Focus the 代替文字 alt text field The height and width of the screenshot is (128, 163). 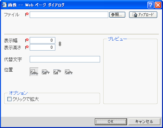pos(65,59)
